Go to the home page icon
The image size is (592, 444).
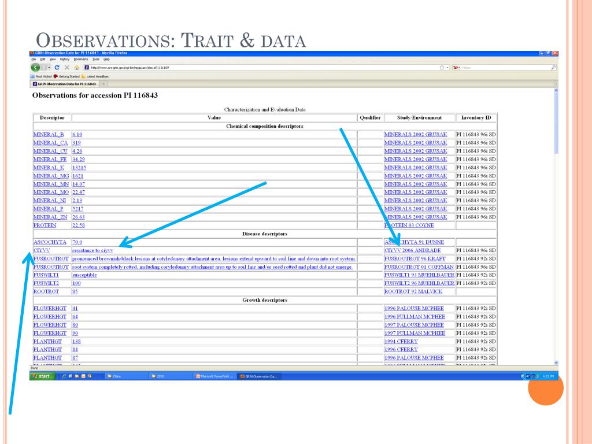[77, 68]
